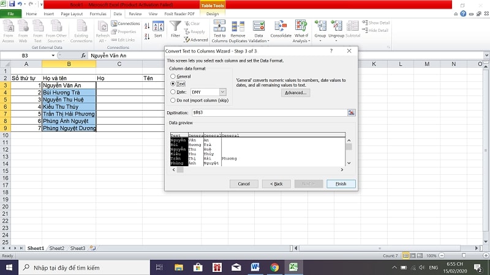Insert a new worksheet tab icon
Screen dimensions: 490x275
point(93,248)
